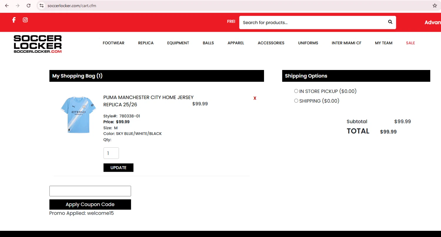Open the Facebook page icon
The width and height of the screenshot is (441, 237).
(x=14, y=20)
